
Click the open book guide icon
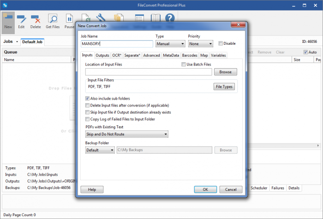click(156, 18)
